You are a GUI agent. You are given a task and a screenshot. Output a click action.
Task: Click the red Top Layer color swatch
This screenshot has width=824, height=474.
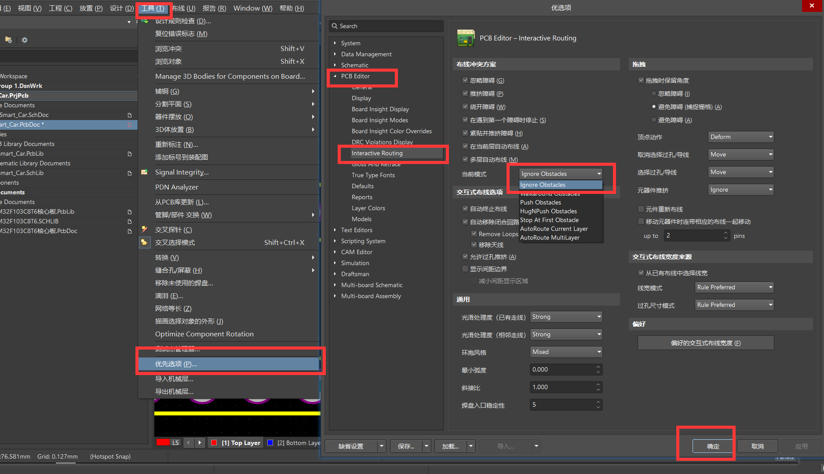coord(214,443)
